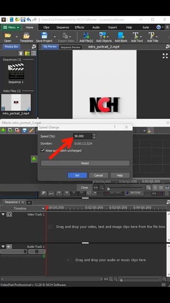The height and width of the screenshot is (303, 170).
Task: Click the pencil edit icon in Effects toolbar
Action: coord(31,131)
